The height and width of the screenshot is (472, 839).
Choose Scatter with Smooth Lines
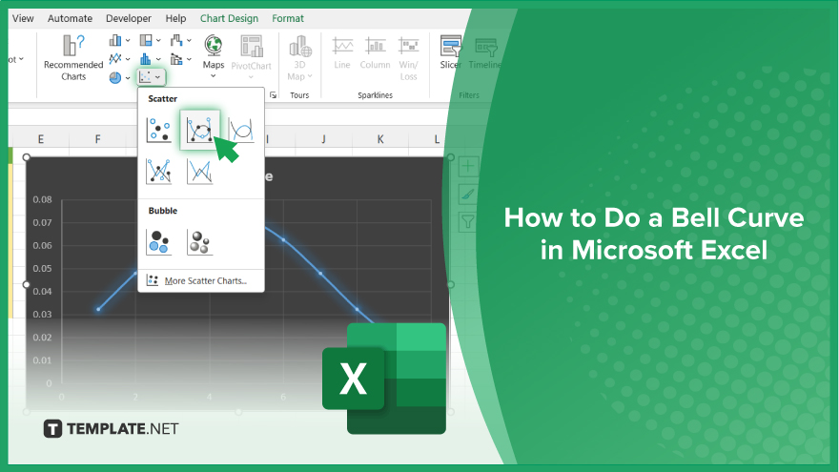pos(241,130)
